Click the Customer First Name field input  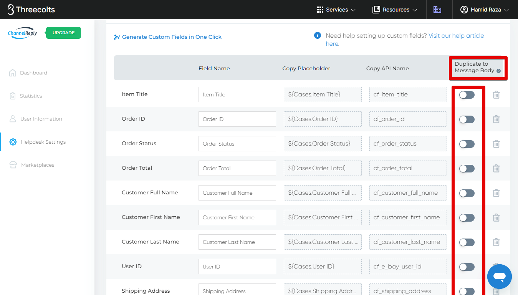tap(237, 217)
